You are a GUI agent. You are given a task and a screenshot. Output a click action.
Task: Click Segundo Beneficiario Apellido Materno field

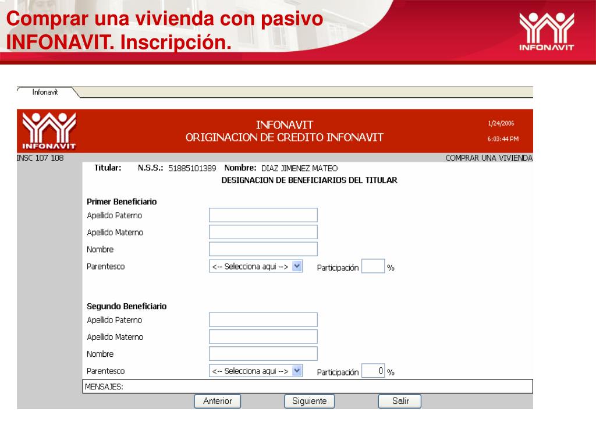tap(263, 337)
